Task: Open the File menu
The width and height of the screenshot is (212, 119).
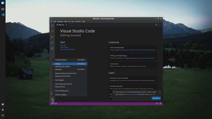Action: point(51,21)
